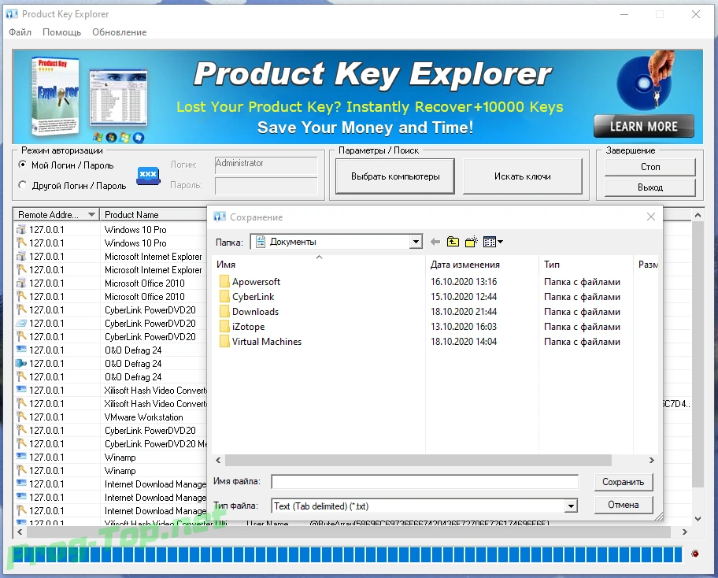Click the red status indicator beside the progress bar
This screenshot has width=718, height=578.
coord(694,554)
